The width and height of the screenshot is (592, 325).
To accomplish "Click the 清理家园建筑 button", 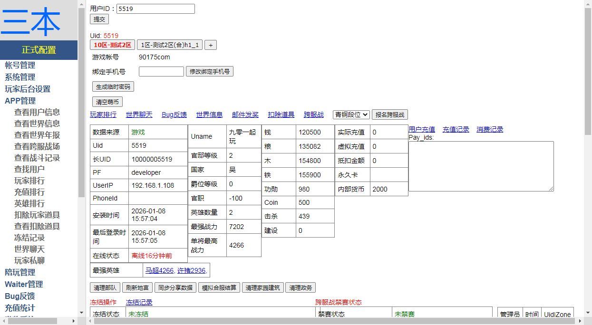I will point(262,287).
